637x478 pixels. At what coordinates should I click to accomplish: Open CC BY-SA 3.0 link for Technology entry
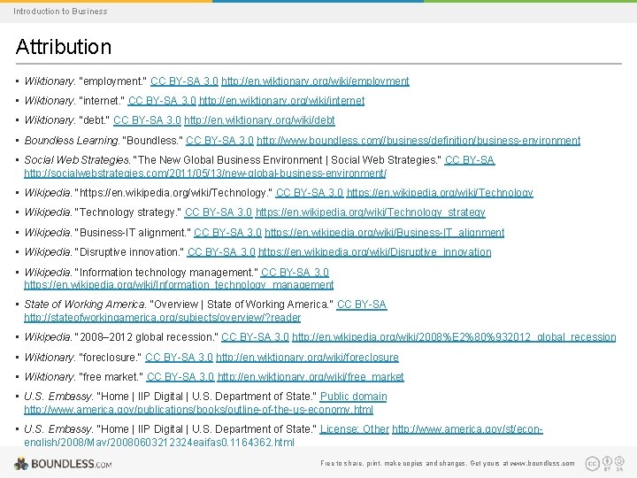310,193
